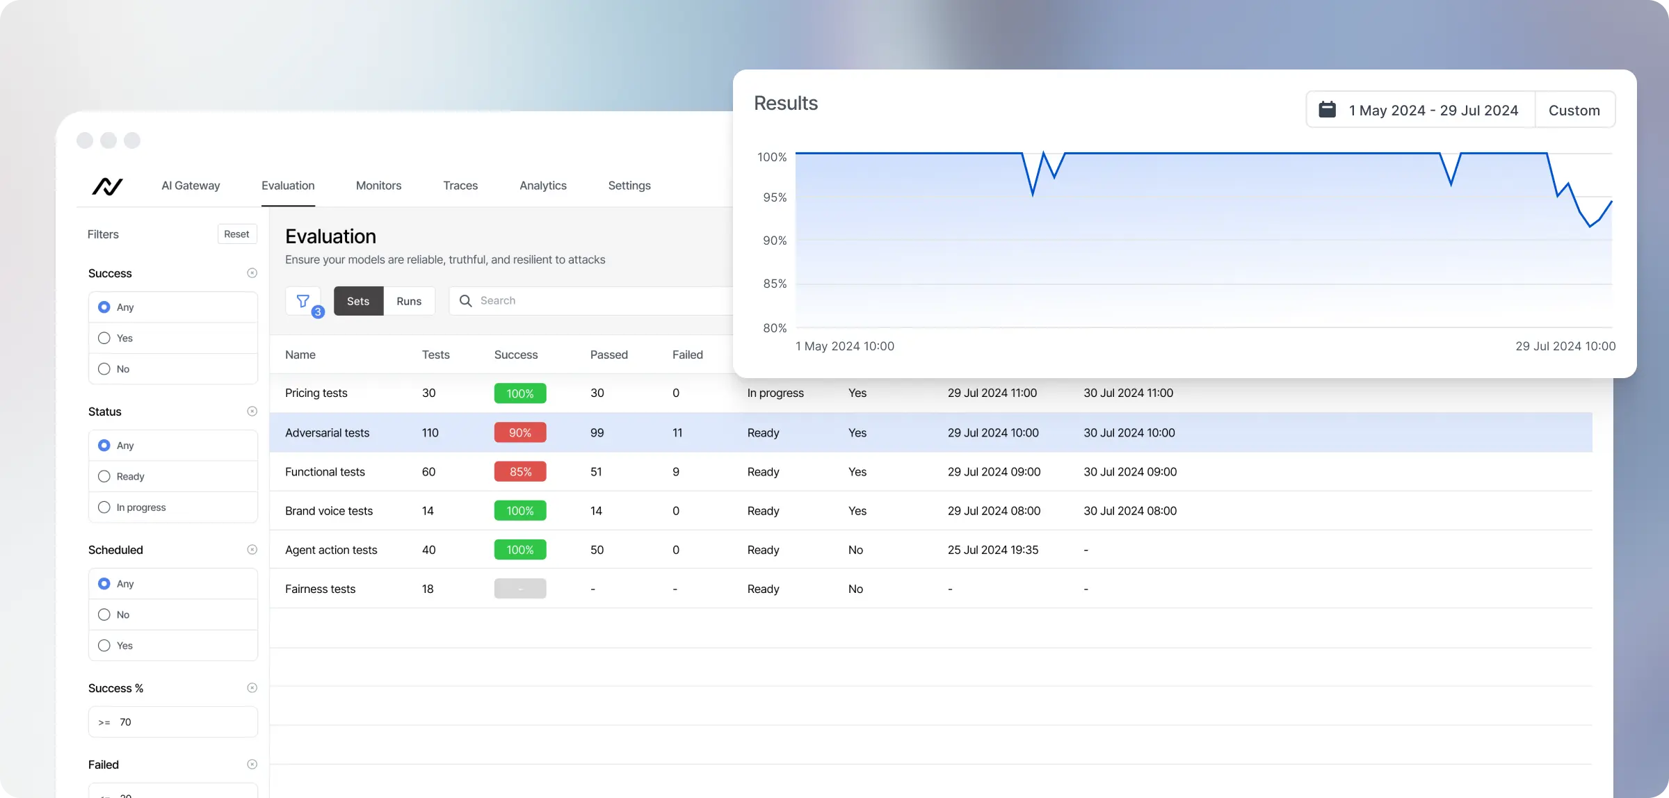The height and width of the screenshot is (798, 1669).
Task: Click the Custom date range button
Action: tap(1574, 109)
